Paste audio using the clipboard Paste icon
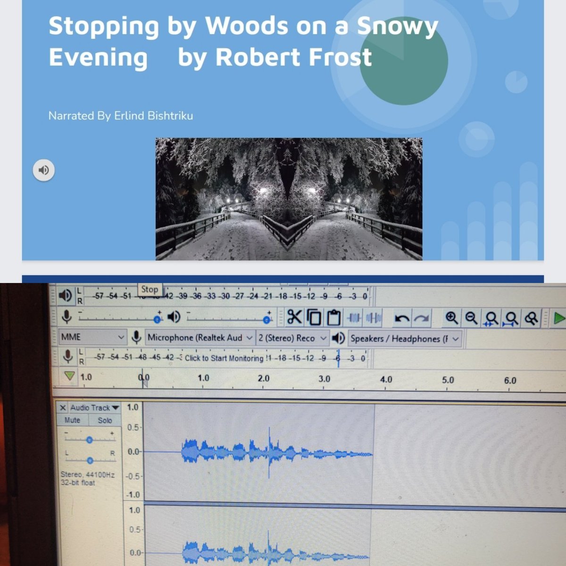The height and width of the screenshot is (566, 566). 333,317
